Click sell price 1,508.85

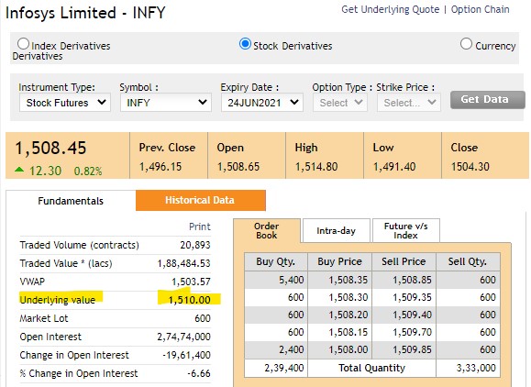click(412, 280)
